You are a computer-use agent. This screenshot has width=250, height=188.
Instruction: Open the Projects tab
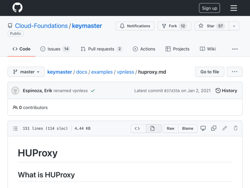pyautogui.click(x=177, y=49)
